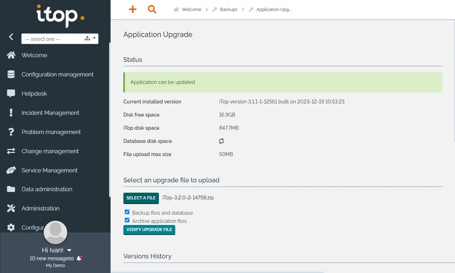Open the Incident Management menu
Screen dimensions: 455x273
pos(50,113)
